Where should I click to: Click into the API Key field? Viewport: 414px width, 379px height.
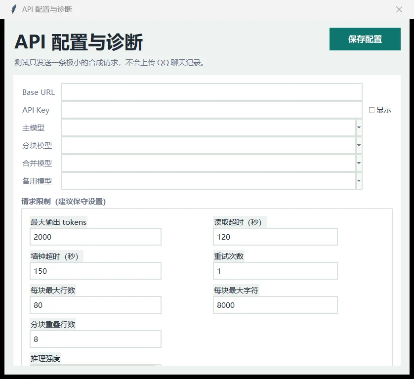point(211,110)
